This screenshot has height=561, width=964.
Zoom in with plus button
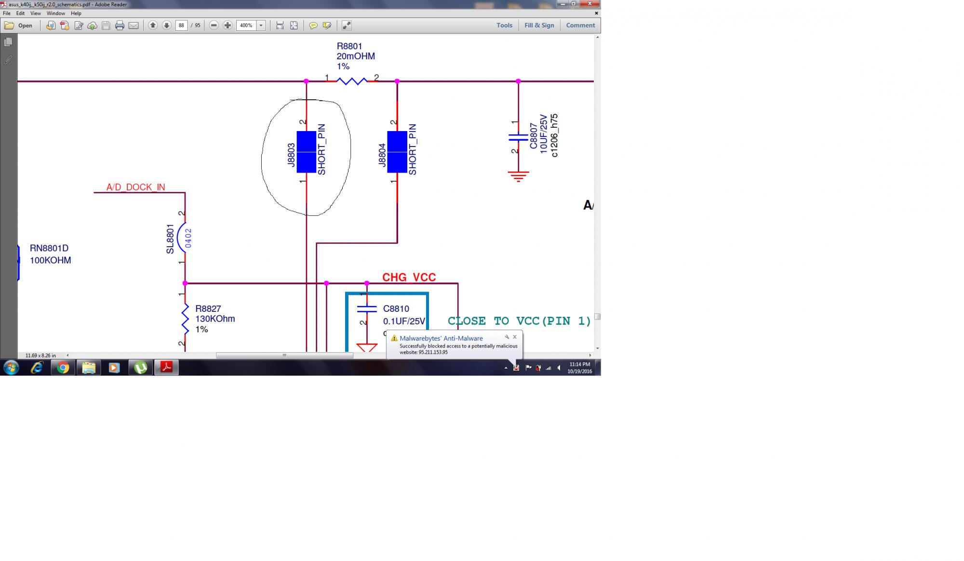(x=228, y=26)
